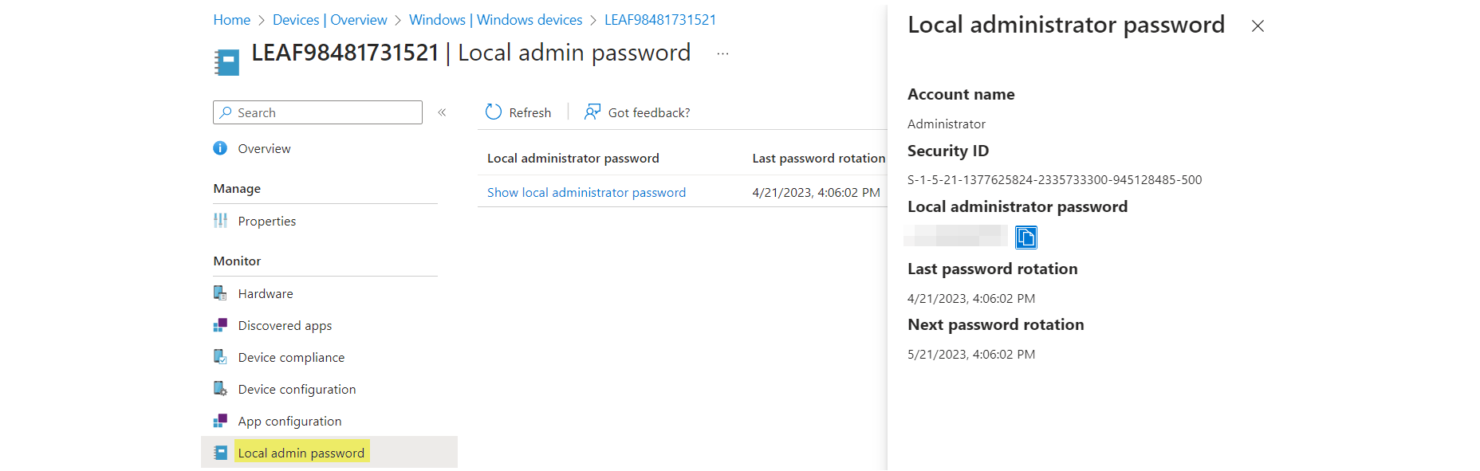Viewport: 1480px width, 471px height.
Task: Click the LEAF98481731521 breadcrumb link
Action: (x=659, y=20)
